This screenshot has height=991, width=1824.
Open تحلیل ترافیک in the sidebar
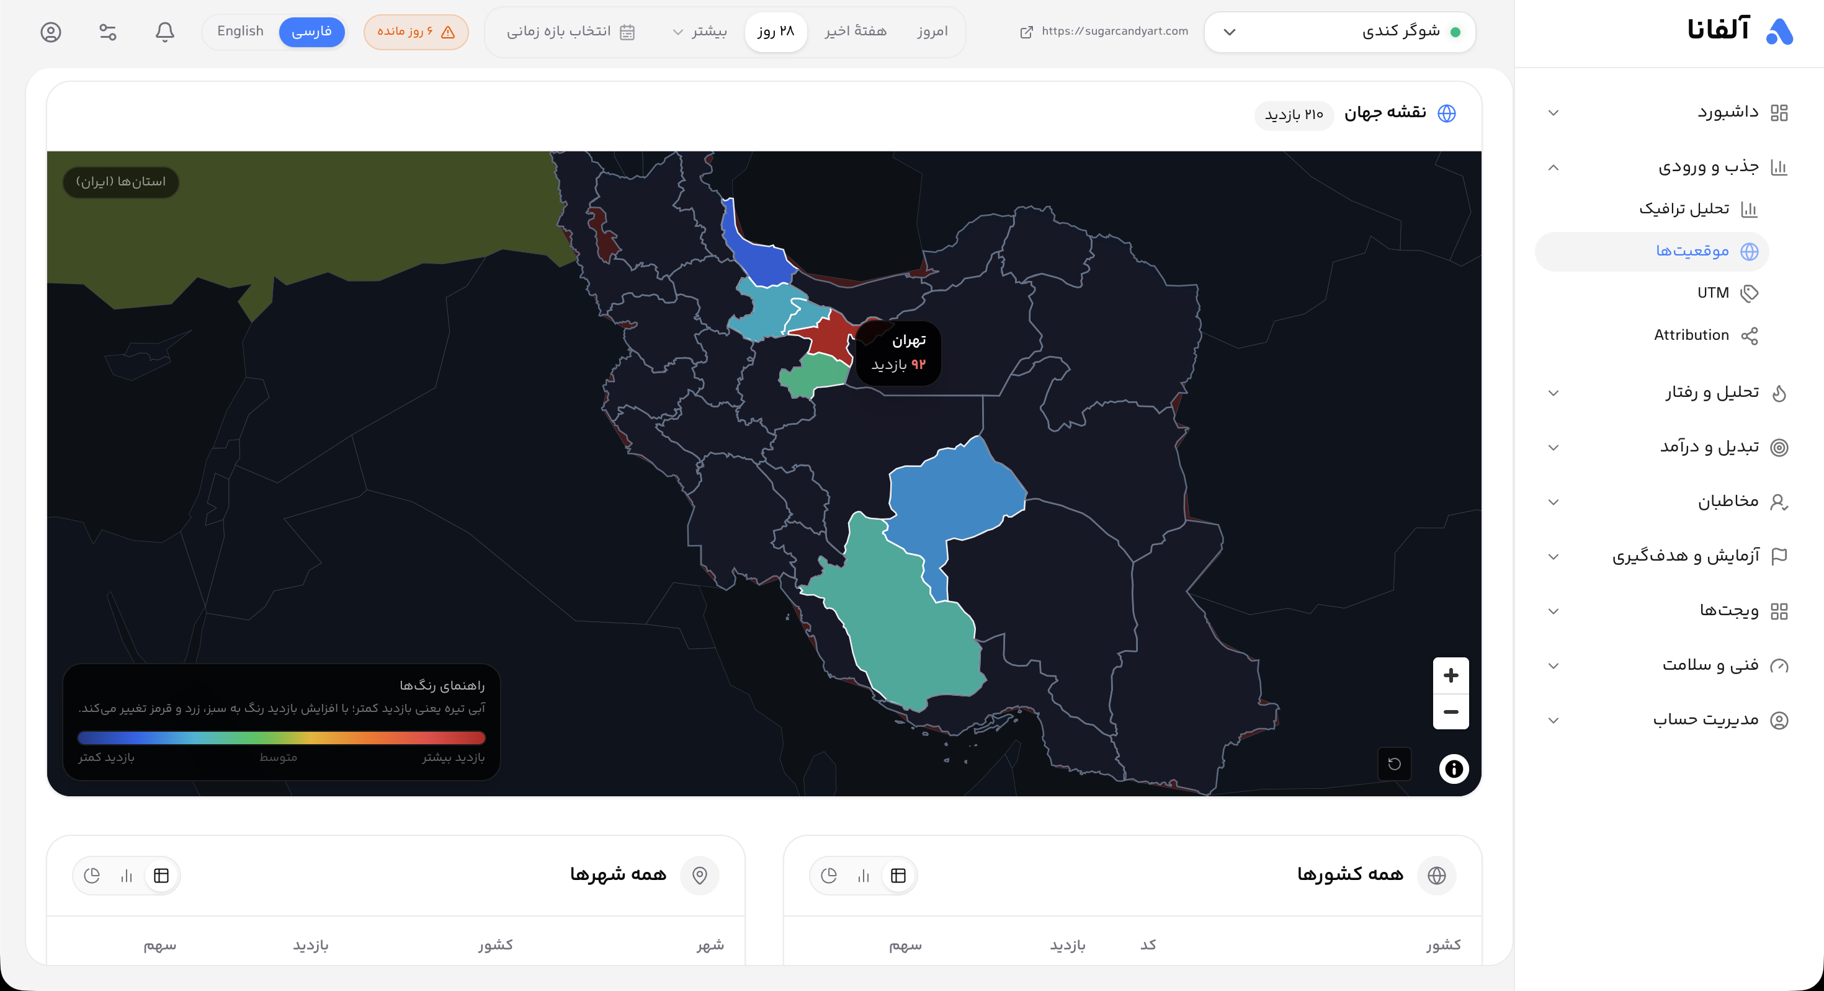[x=1652, y=210]
